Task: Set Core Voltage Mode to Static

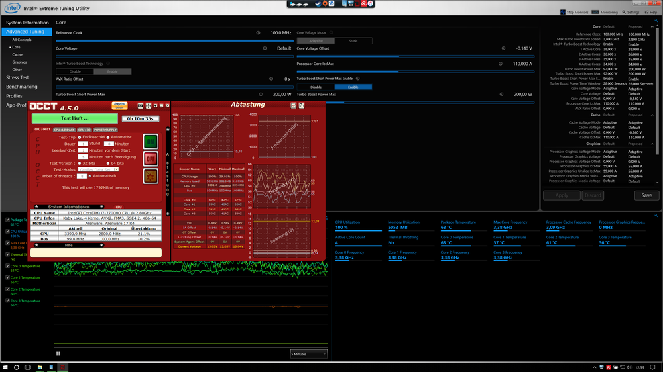Action: pyautogui.click(x=353, y=41)
